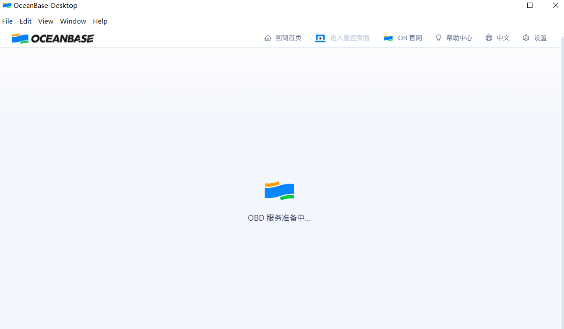Click the OceanBase loading logo in center

click(x=279, y=190)
